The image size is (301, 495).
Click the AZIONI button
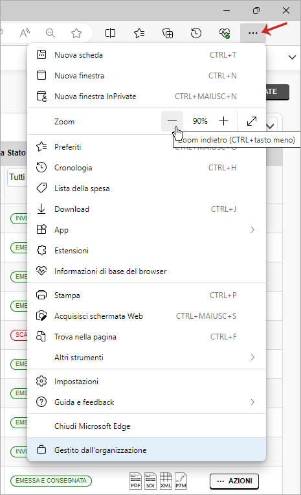point(234,481)
